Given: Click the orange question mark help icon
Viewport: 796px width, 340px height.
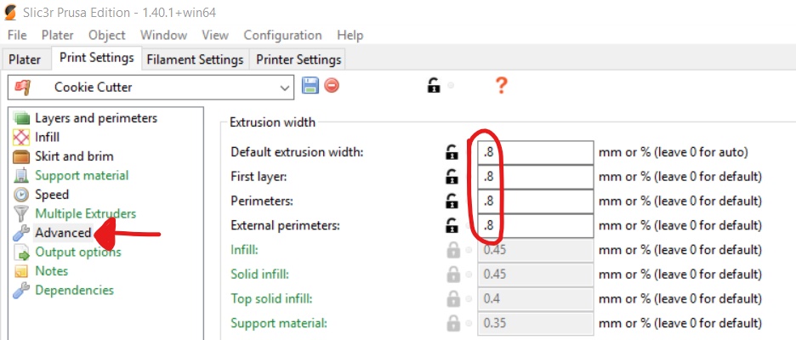Looking at the screenshot, I should point(501,86).
